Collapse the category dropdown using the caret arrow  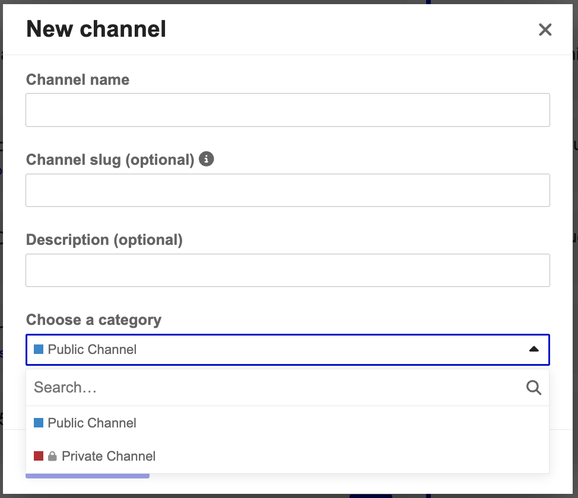[x=533, y=350]
